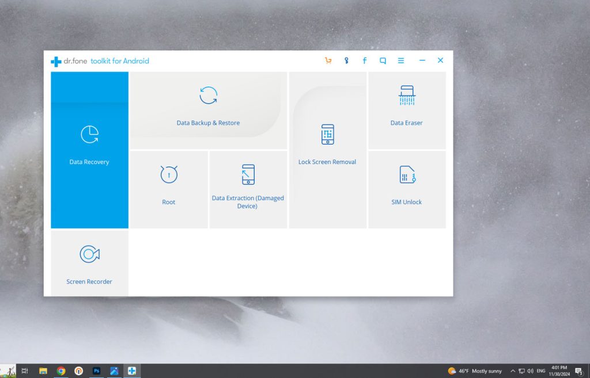This screenshot has height=378, width=590.
Task: Close the dr.fone toolkit window
Action: pos(440,60)
